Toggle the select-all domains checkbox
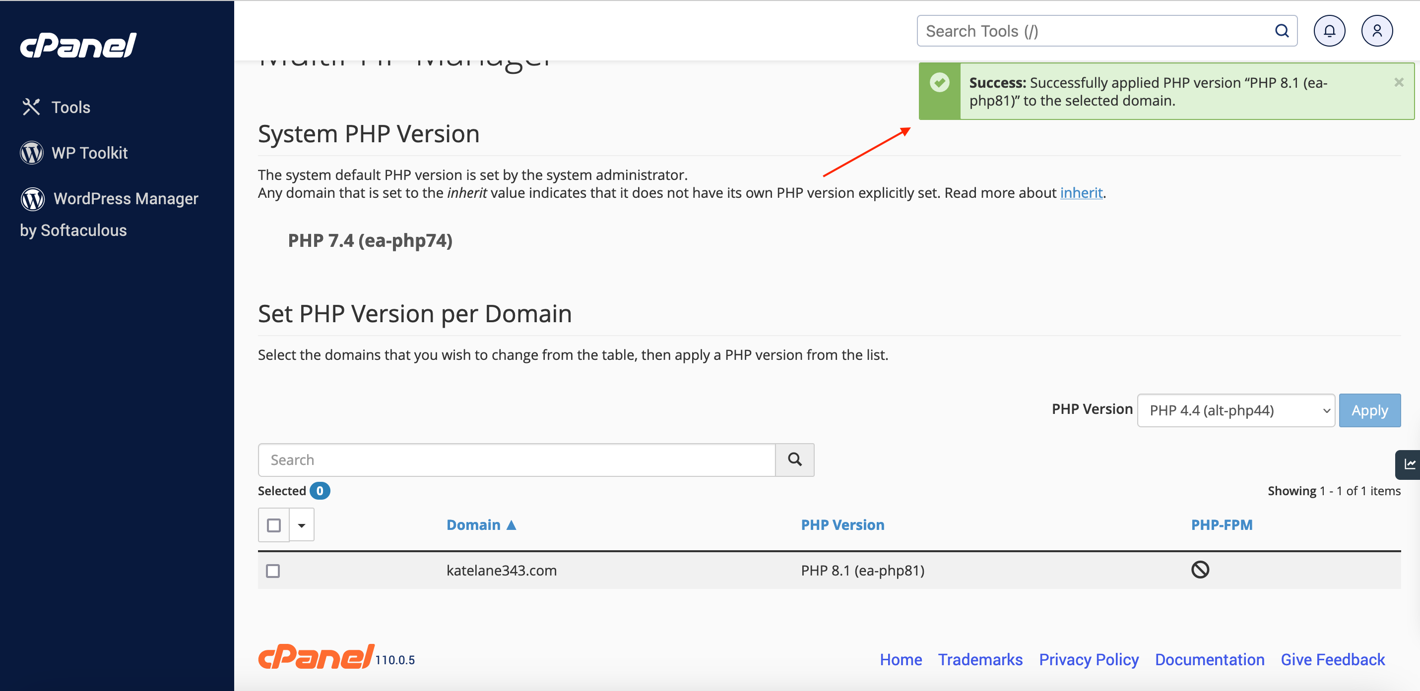Screen dimensions: 1420x691 point(274,525)
